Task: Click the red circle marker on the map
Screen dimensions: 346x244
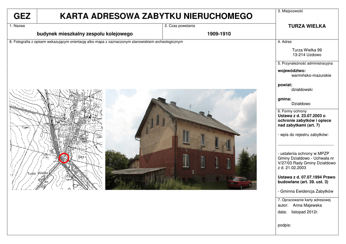Action: 64,158
